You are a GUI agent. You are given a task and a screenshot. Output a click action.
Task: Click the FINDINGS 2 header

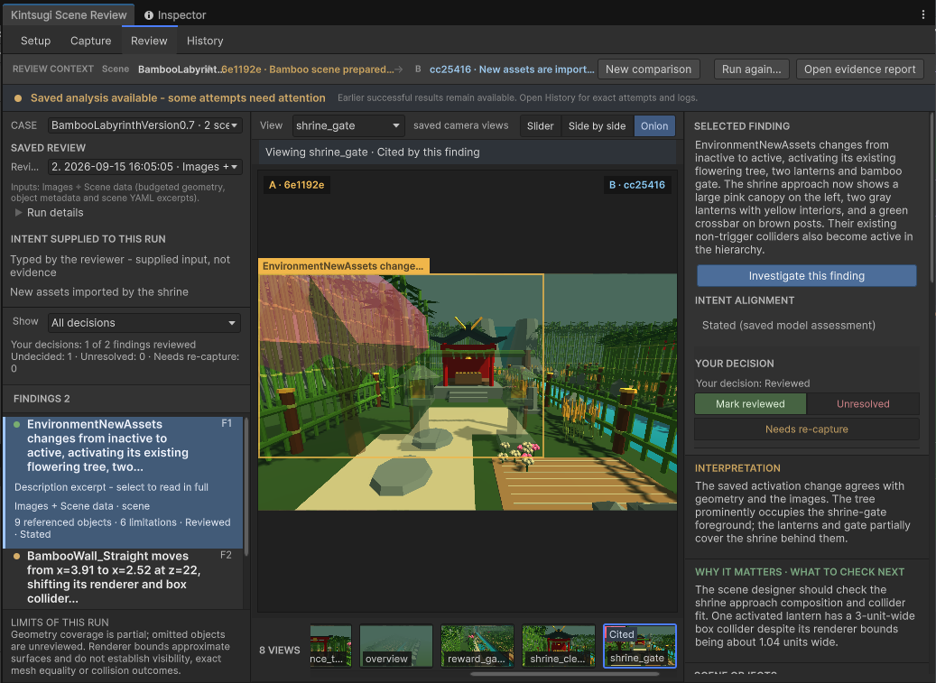coord(42,399)
